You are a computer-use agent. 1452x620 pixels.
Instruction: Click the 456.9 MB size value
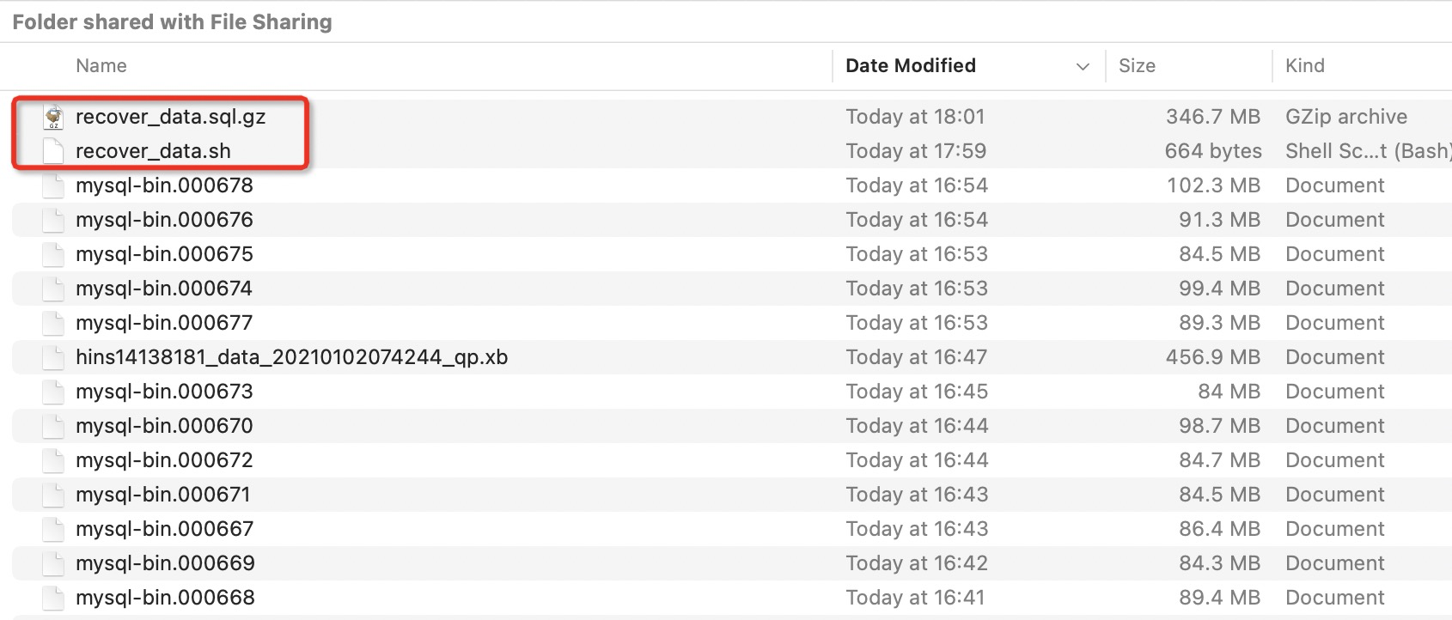(1214, 357)
